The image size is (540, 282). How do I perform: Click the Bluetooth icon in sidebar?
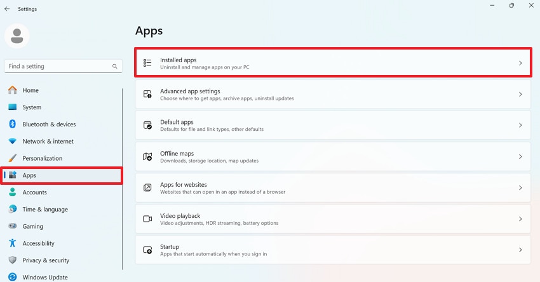pos(13,124)
